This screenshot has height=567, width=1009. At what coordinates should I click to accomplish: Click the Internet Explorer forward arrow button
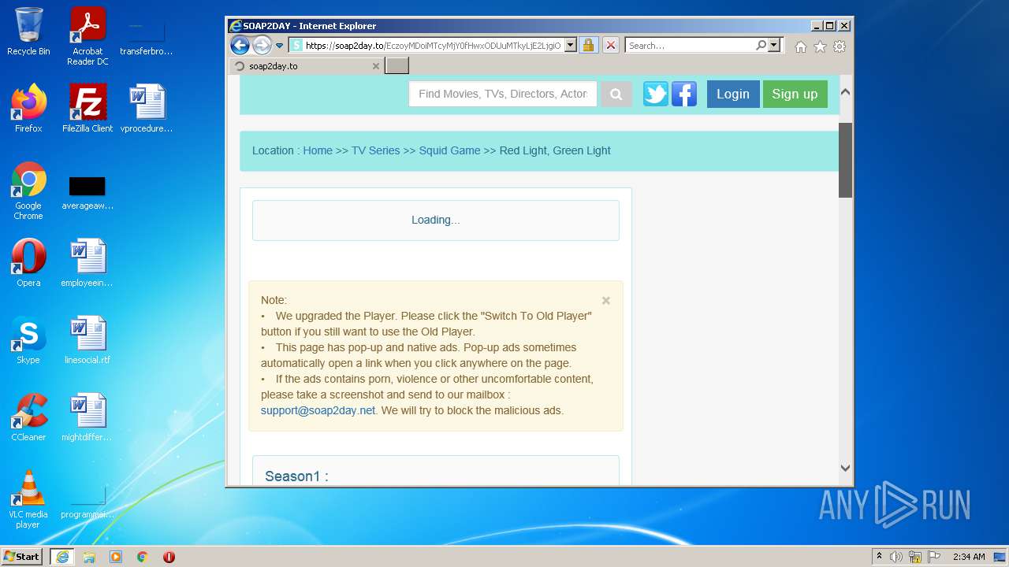[262, 45]
